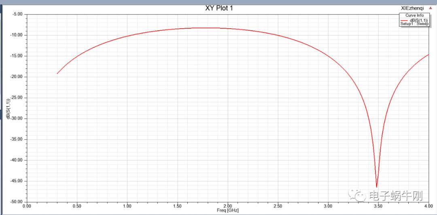
Task: Click the -5.00 tick on Y axis
Action: (18, 14)
